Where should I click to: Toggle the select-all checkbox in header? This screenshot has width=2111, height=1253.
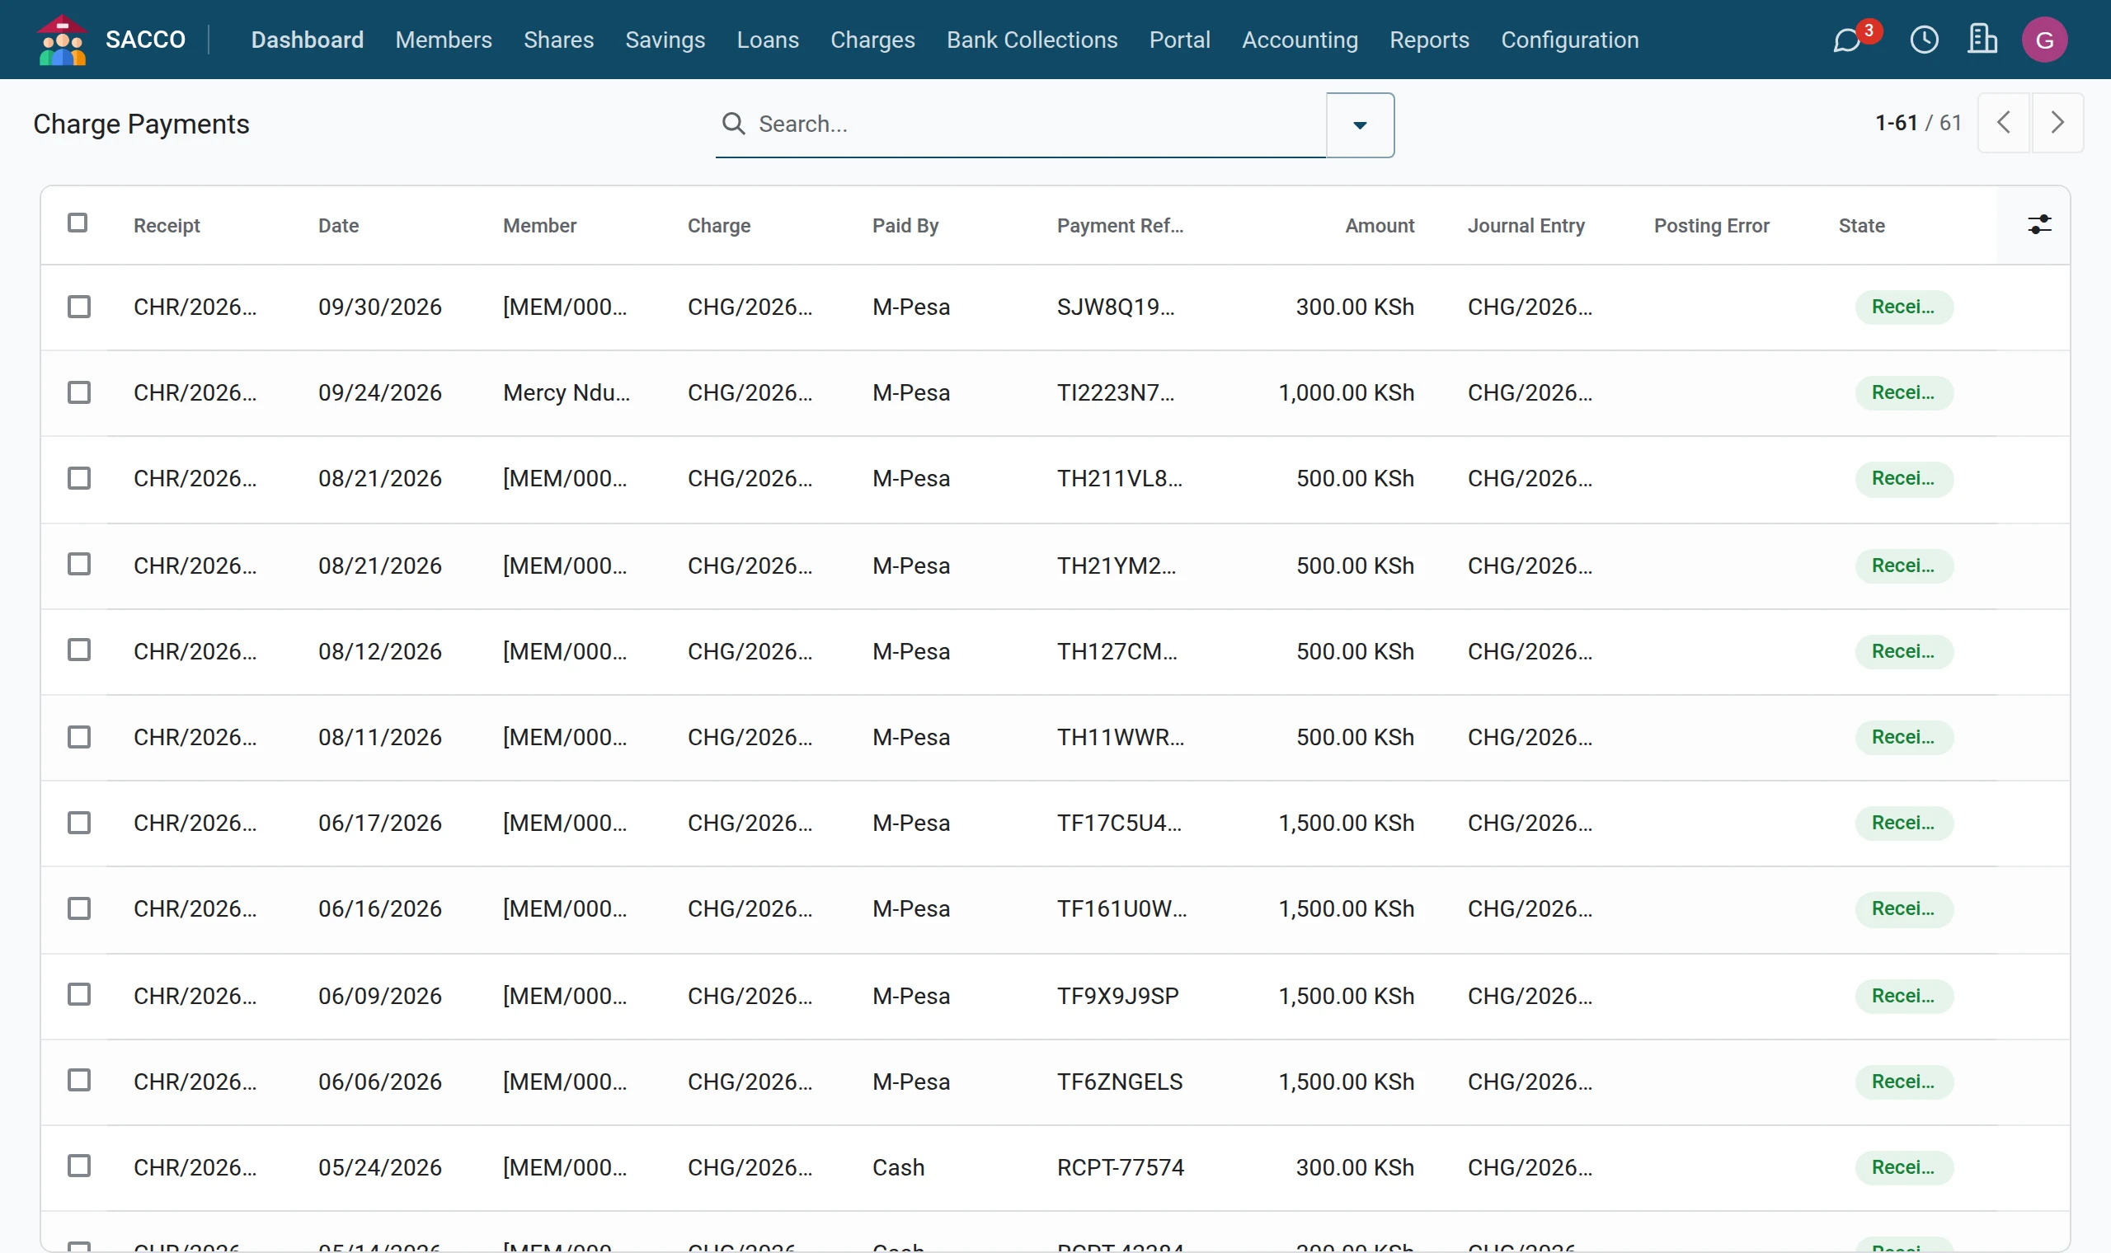point(78,223)
